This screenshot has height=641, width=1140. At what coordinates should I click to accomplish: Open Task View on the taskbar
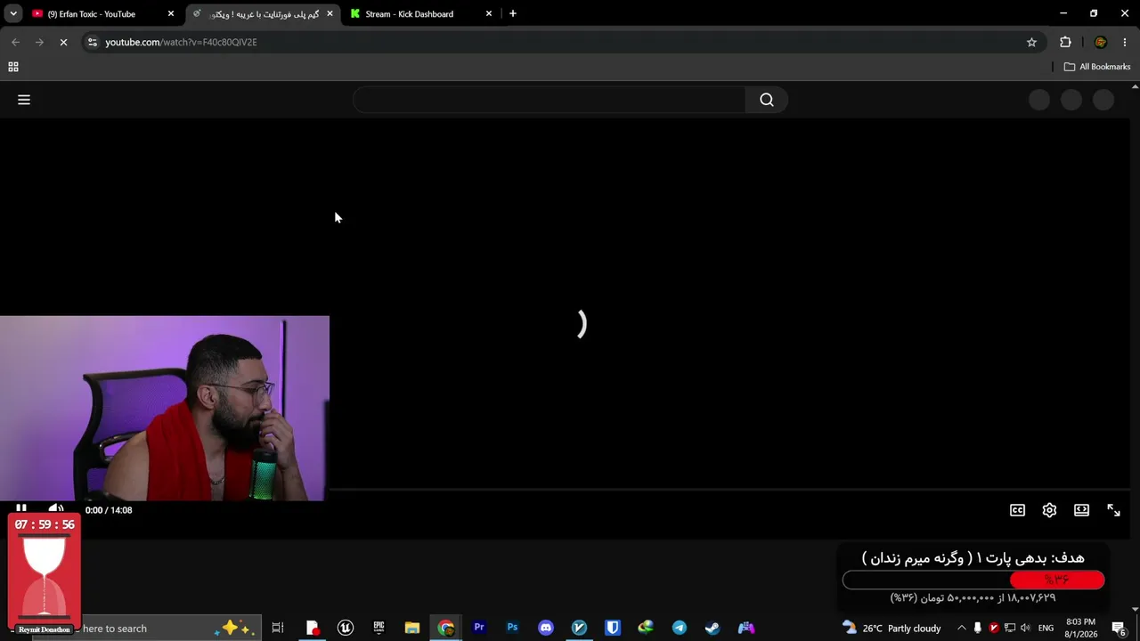coord(278,628)
